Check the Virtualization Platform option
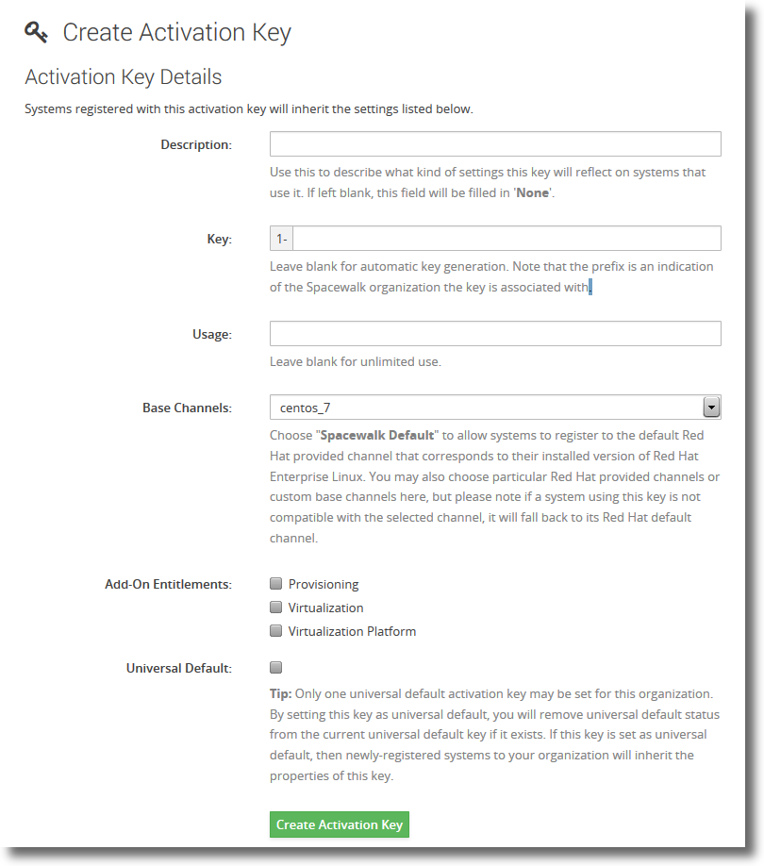The image size is (764, 866). tap(276, 631)
